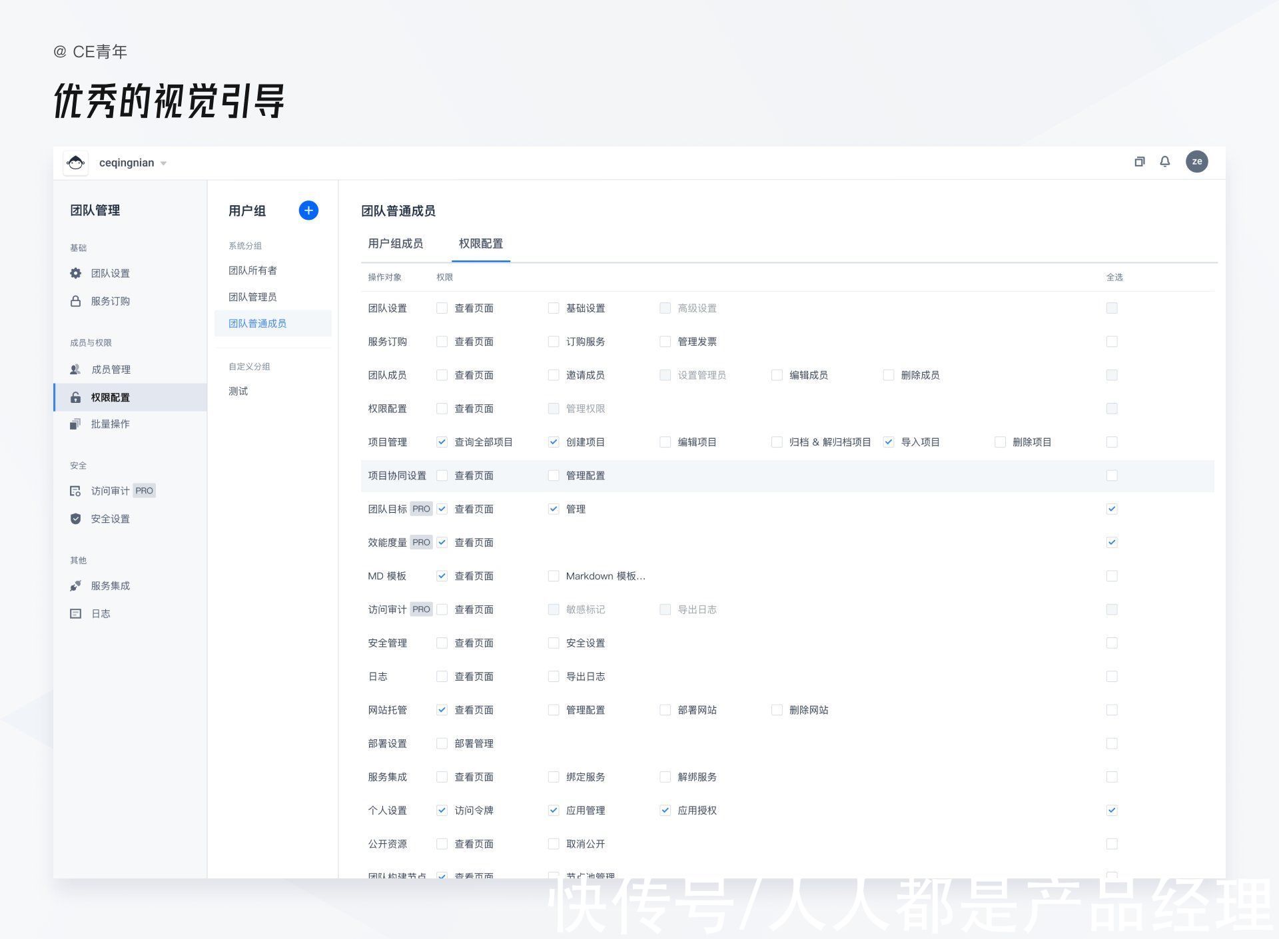Check 删除成员 permission
Image resolution: width=1279 pixels, height=939 pixels.
(x=888, y=375)
